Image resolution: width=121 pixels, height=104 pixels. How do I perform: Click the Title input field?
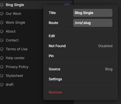pyautogui.click(x=93, y=13)
